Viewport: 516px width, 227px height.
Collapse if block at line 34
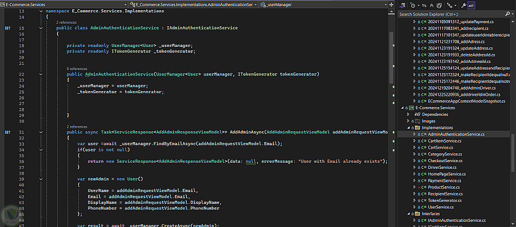[x=41, y=150]
